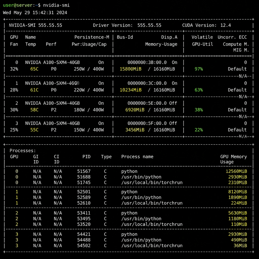Click PID 54421 in process list
Image resolution: width=259 pixels, height=259 pixels.
point(84,234)
